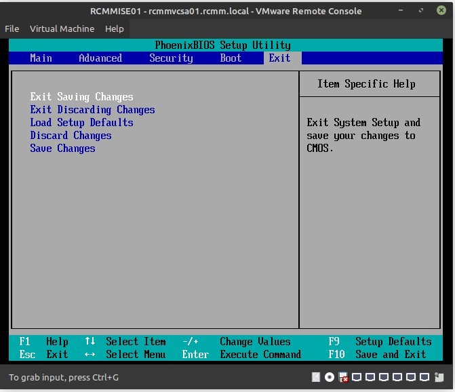455x392 pixels.
Task: Click the Item Specific Help heading
Action: tap(366, 84)
